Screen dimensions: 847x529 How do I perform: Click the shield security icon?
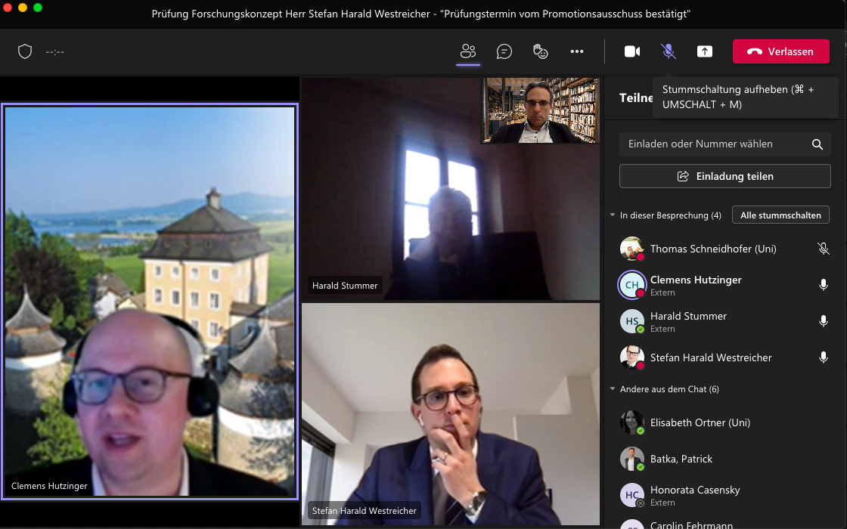pos(25,51)
